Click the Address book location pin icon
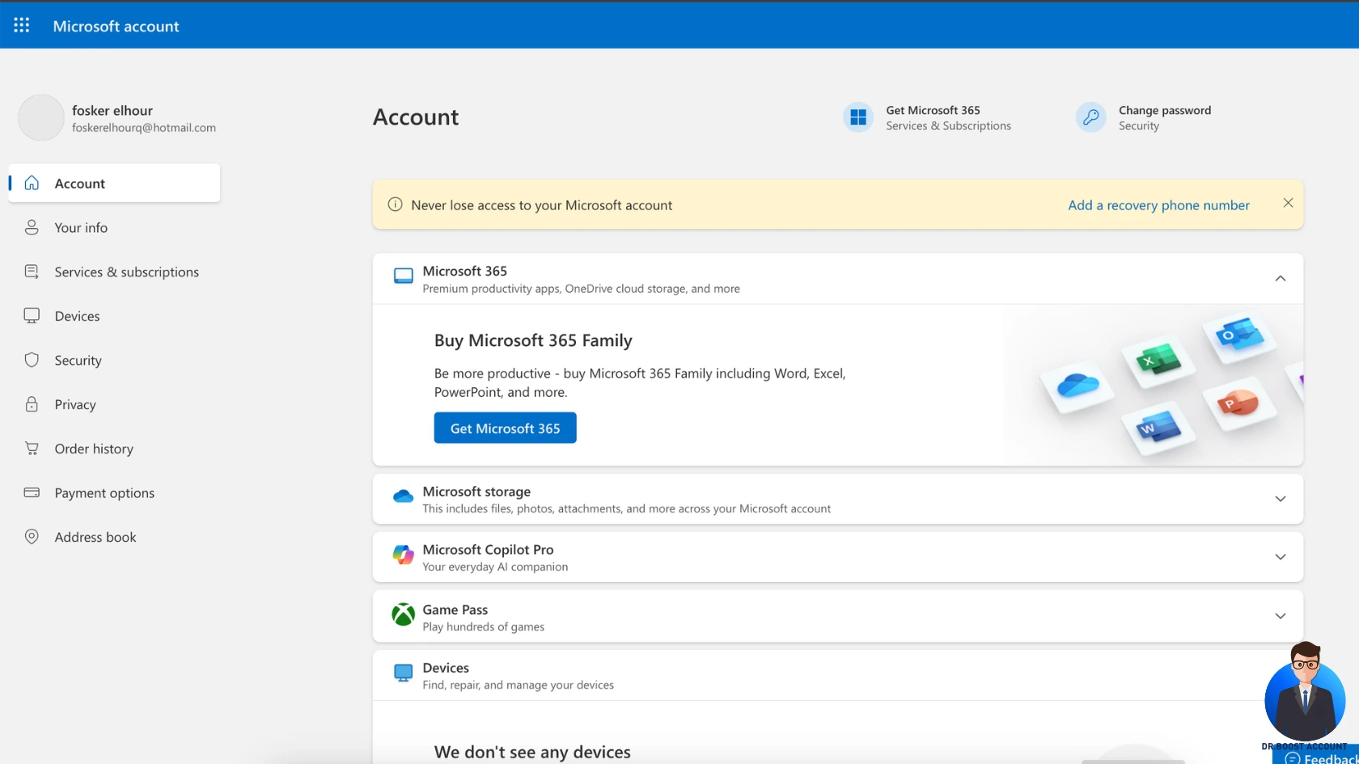 (32, 537)
